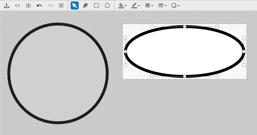
Task: Pick the ellipse shape tool
Action: click(107, 5)
